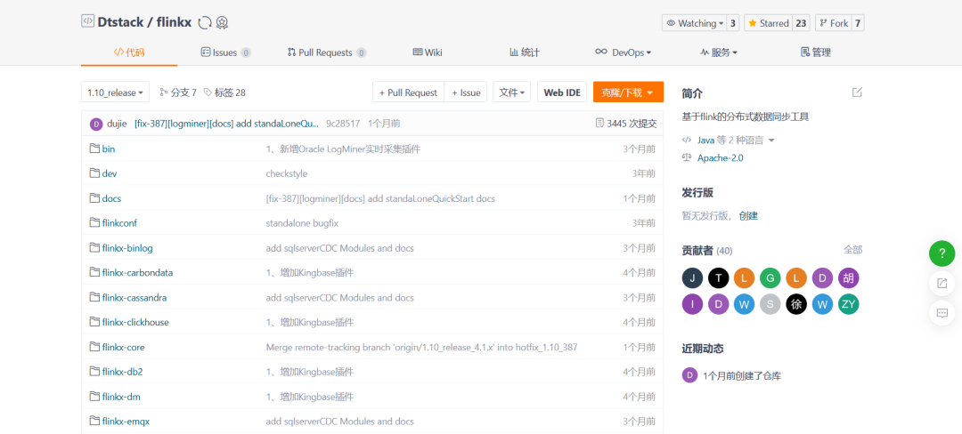Open the flinkx-cassandra folder
Image resolution: width=962 pixels, height=434 pixels.
(x=135, y=298)
